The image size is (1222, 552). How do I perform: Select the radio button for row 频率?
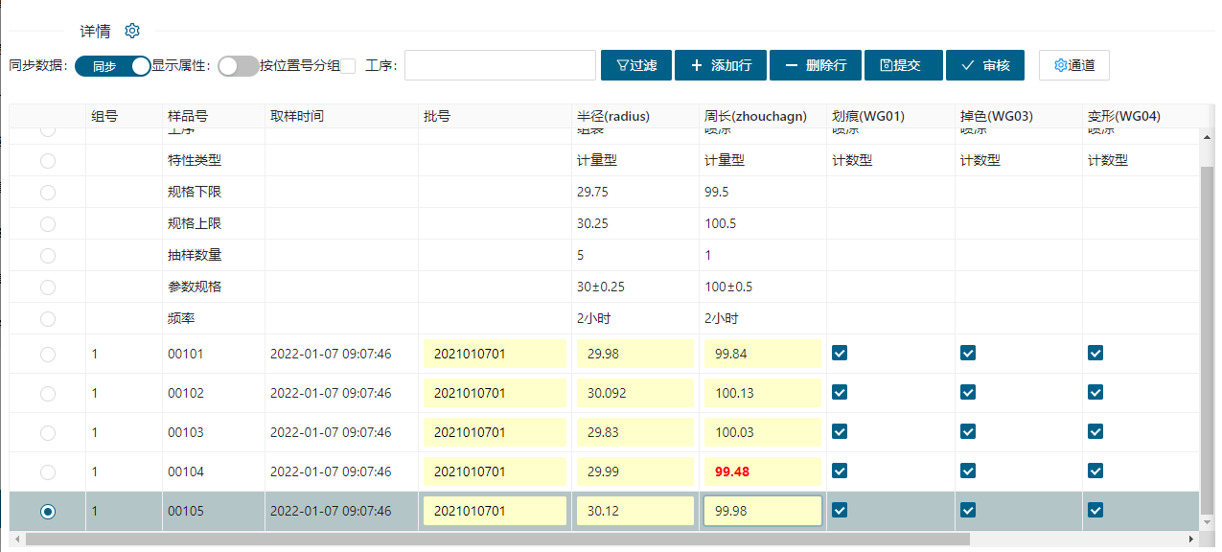coord(48,318)
